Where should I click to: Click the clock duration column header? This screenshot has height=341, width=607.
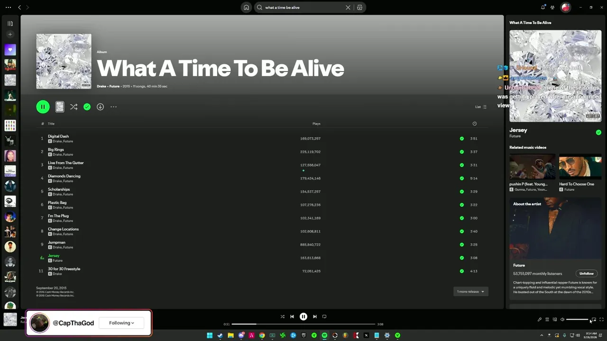474,124
